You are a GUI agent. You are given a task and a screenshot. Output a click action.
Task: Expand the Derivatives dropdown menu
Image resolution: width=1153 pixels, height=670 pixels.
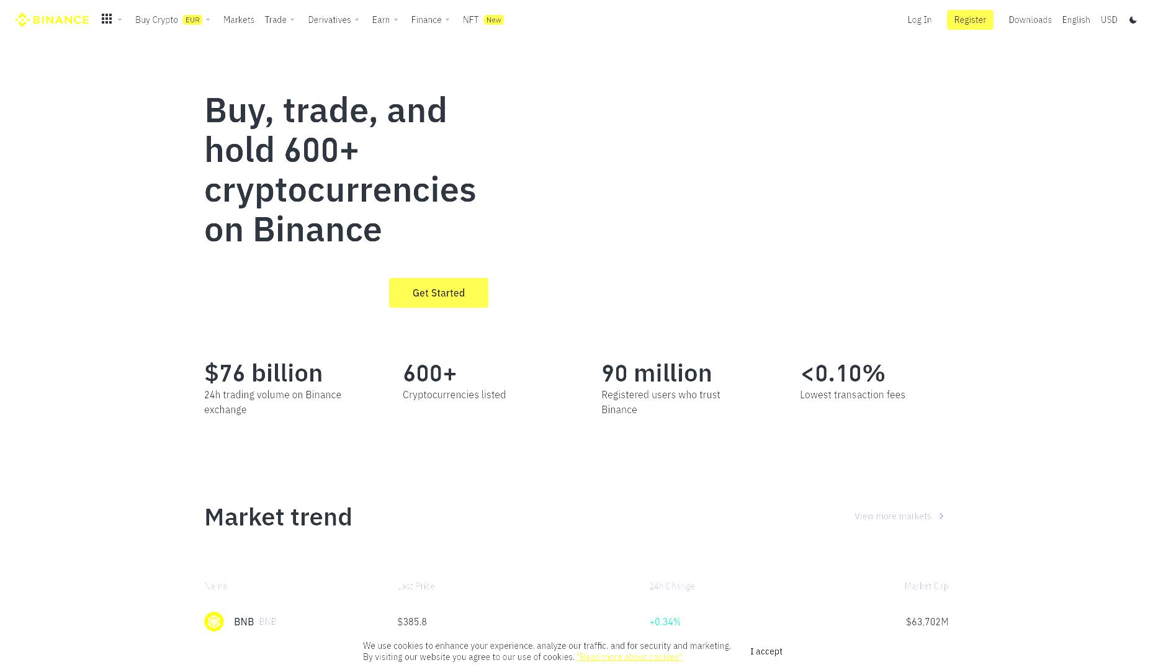[x=334, y=20]
